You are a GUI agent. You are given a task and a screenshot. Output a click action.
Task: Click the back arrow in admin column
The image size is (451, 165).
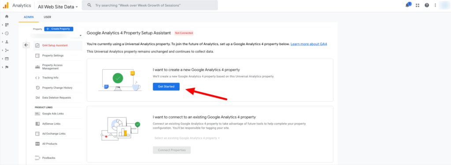coord(26,45)
